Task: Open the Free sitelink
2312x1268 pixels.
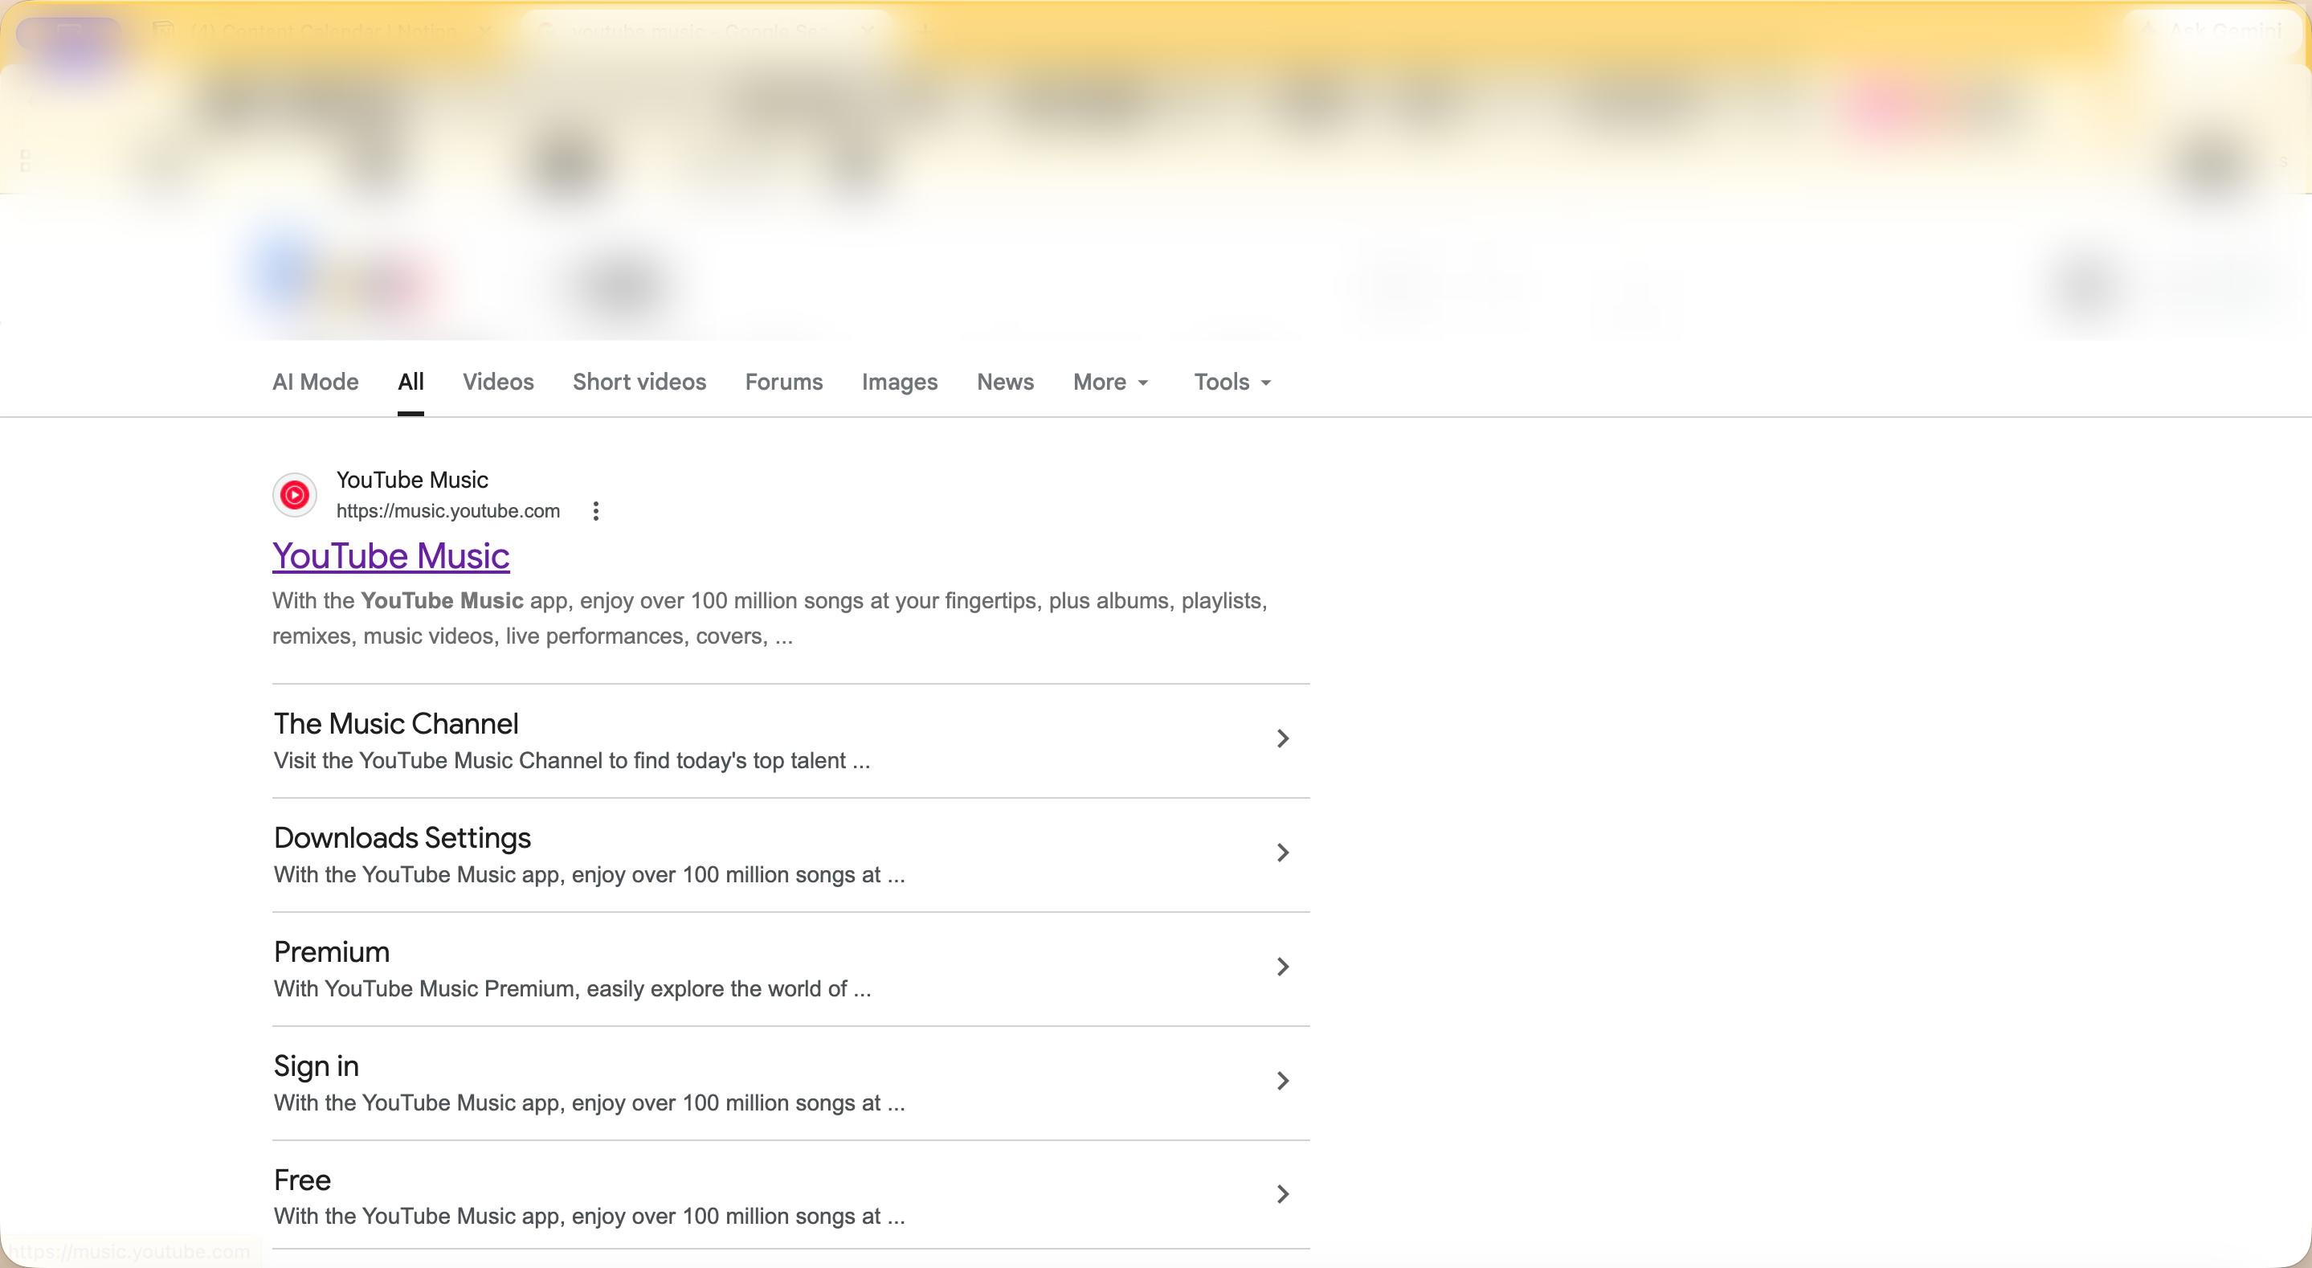Action: 301,1180
